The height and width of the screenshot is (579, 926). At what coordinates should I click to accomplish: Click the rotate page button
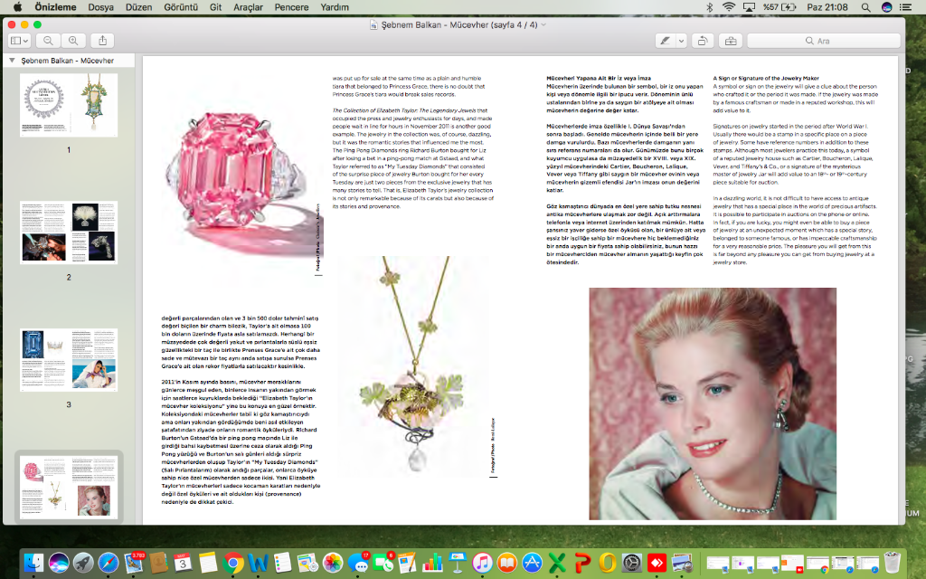pyautogui.click(x=703, y=41)
